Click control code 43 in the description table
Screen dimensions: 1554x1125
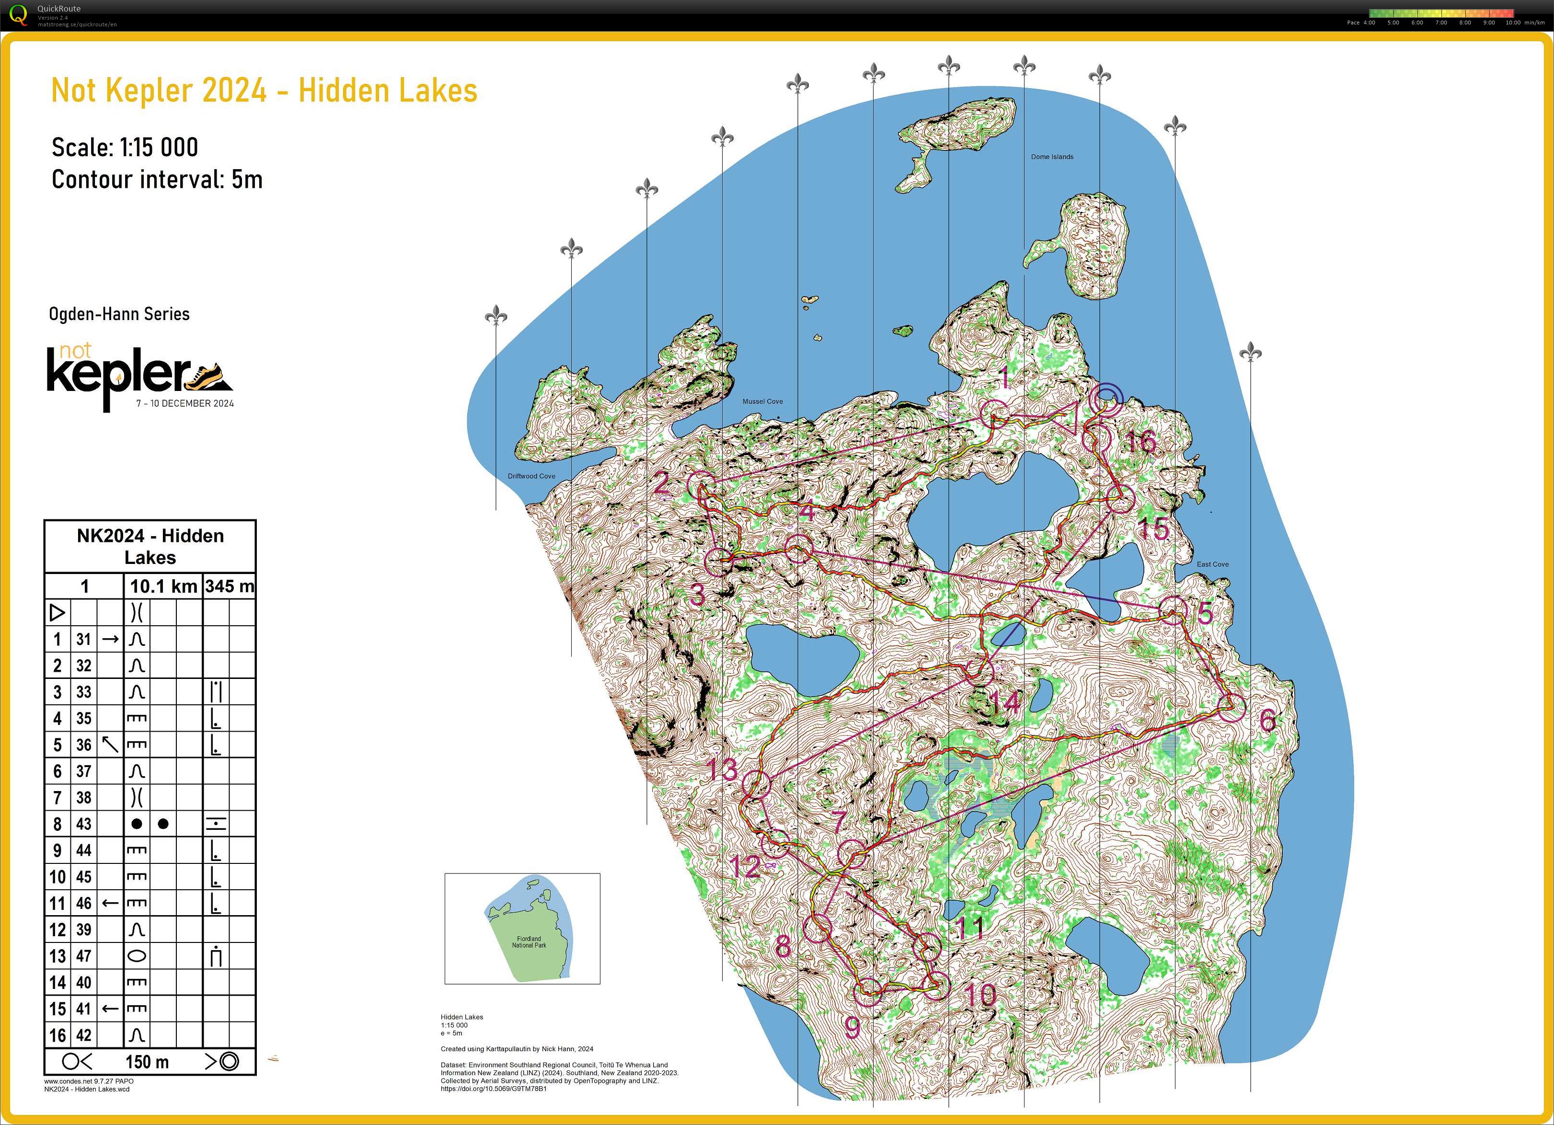pos(83,824)
